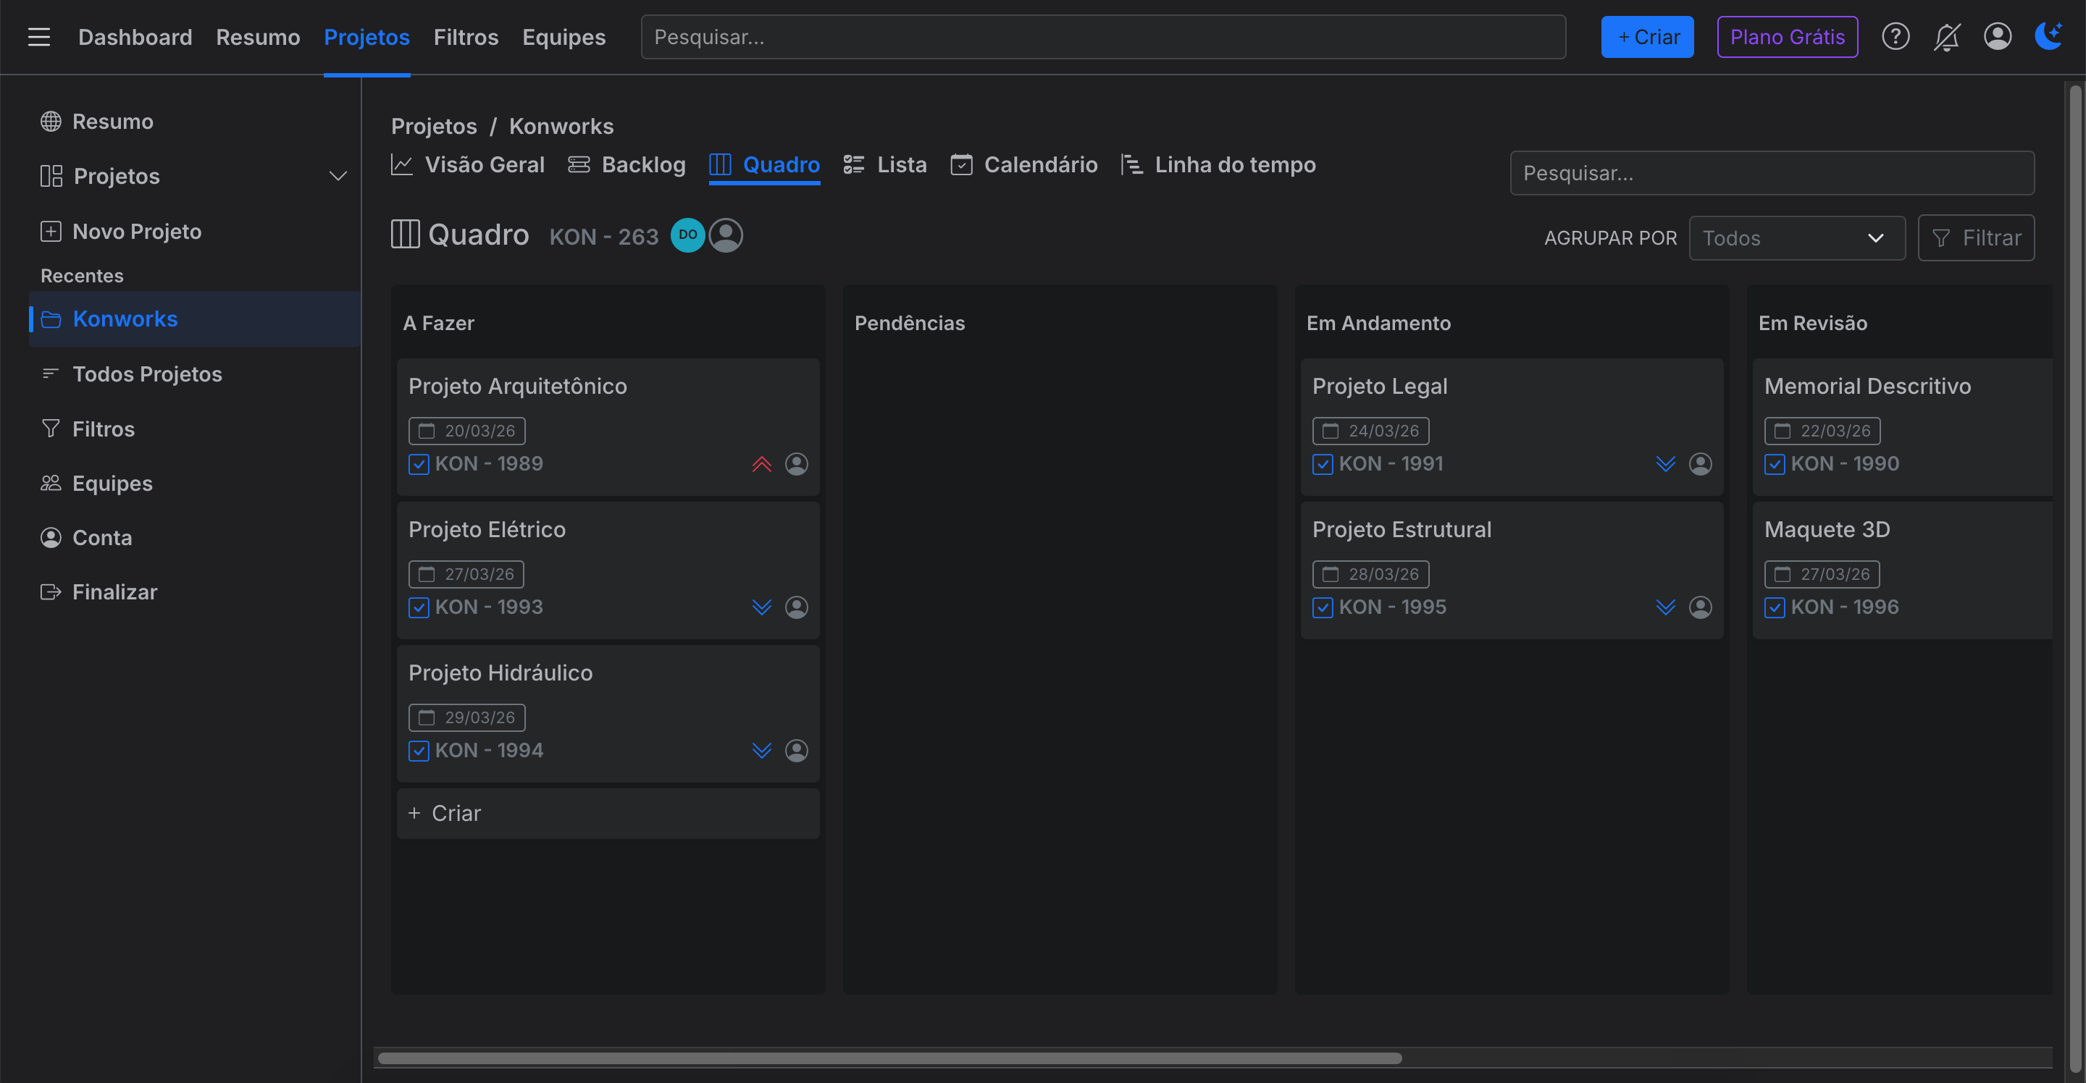This screenshot has height=1083, width=2086.
Task: Click the low-priority chevron on Projeto Hidráulico
Action: coord(761,750)
